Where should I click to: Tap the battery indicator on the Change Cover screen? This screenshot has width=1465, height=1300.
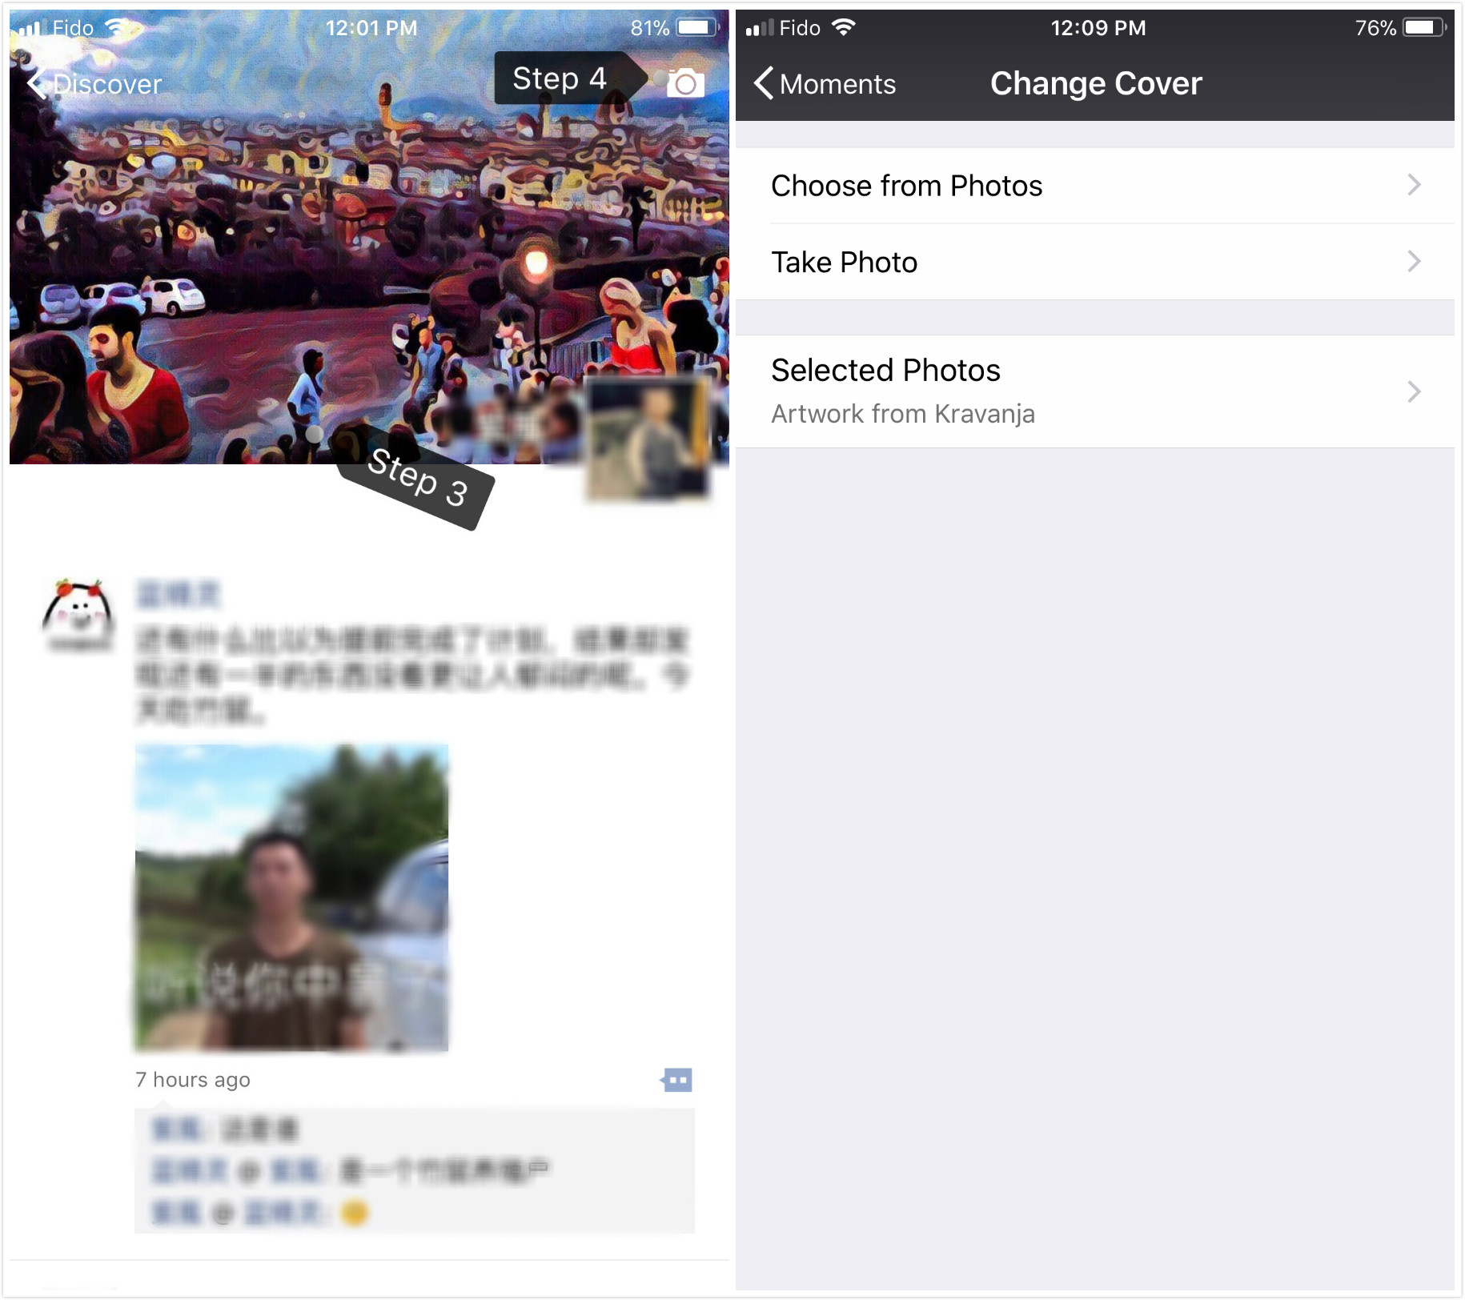click(x=1425, y=28)
